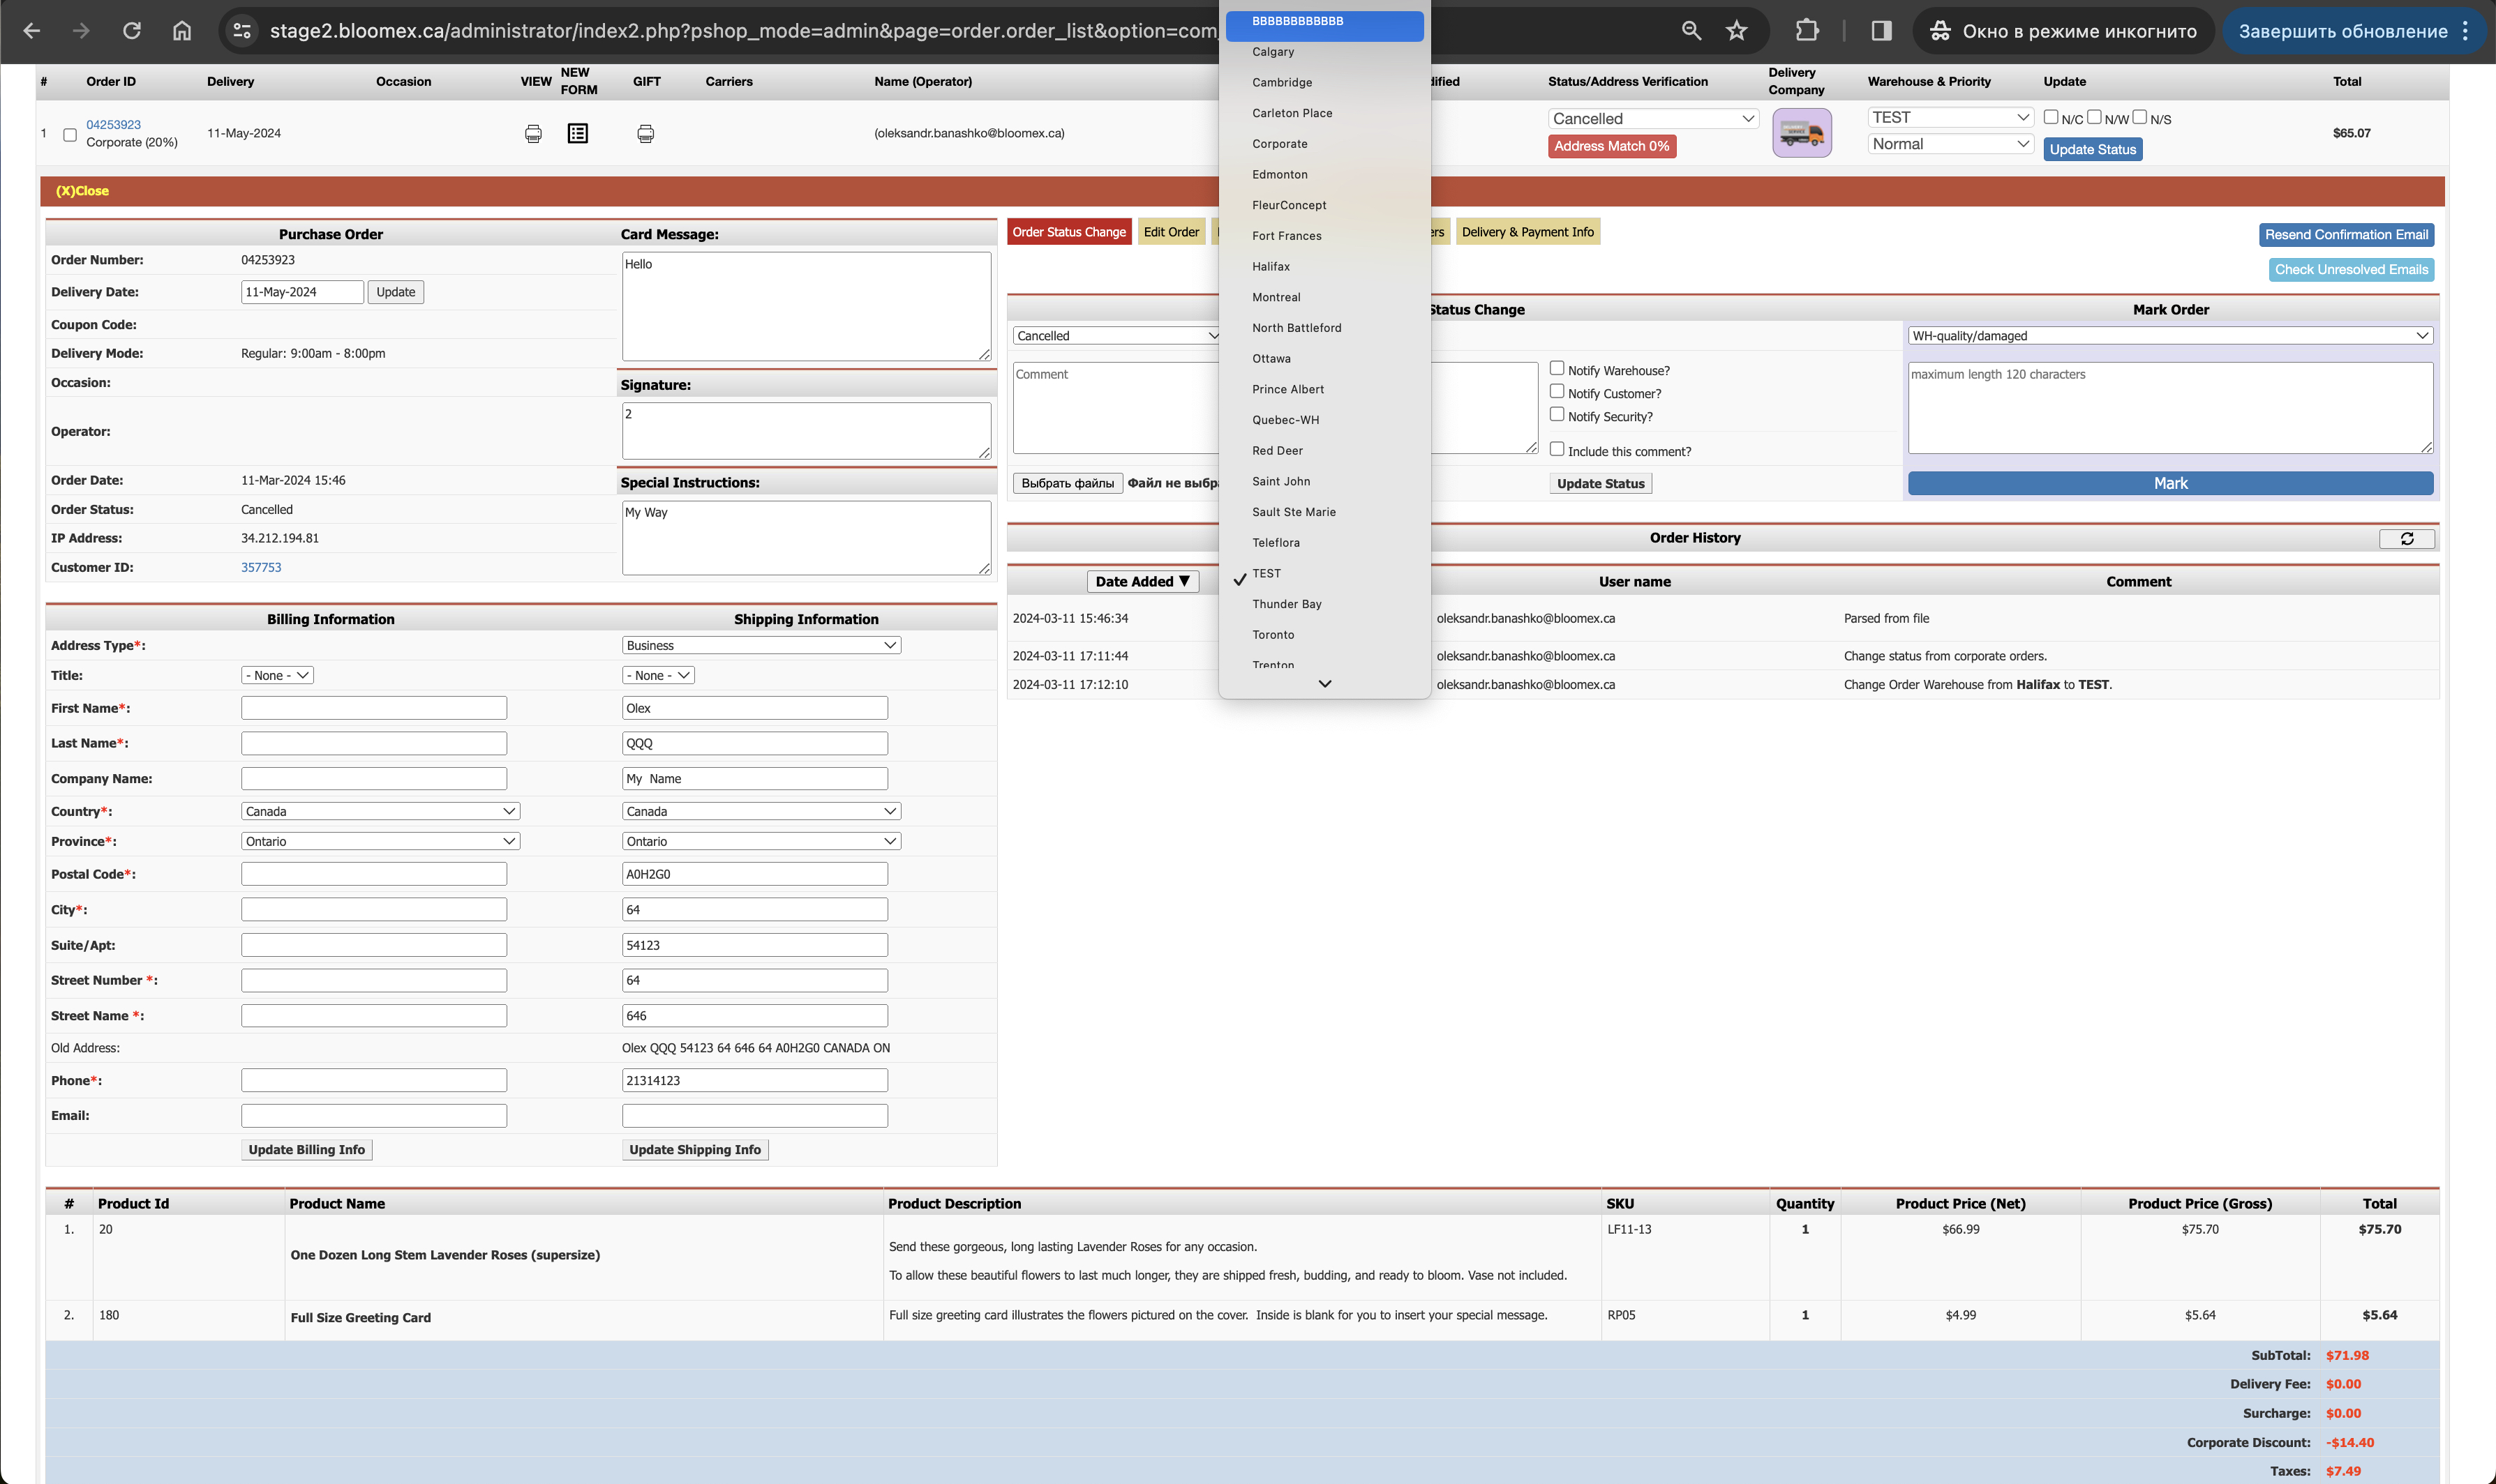Open shipping Province Ontario dropdown
Image resolution: width=2496 pixels, height=1484 pixels.
(761, 841)
